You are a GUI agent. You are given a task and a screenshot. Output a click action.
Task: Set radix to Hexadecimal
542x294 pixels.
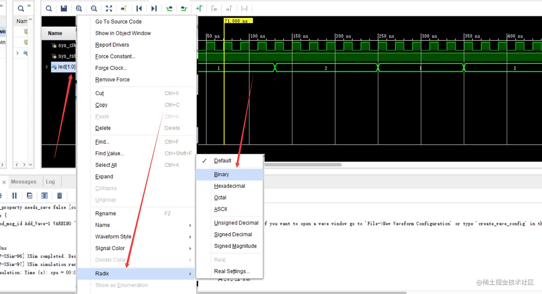pyautogui.click(x=230, y=186)
